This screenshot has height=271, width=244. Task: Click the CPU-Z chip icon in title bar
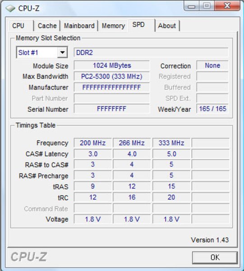[x=10, y=8]
